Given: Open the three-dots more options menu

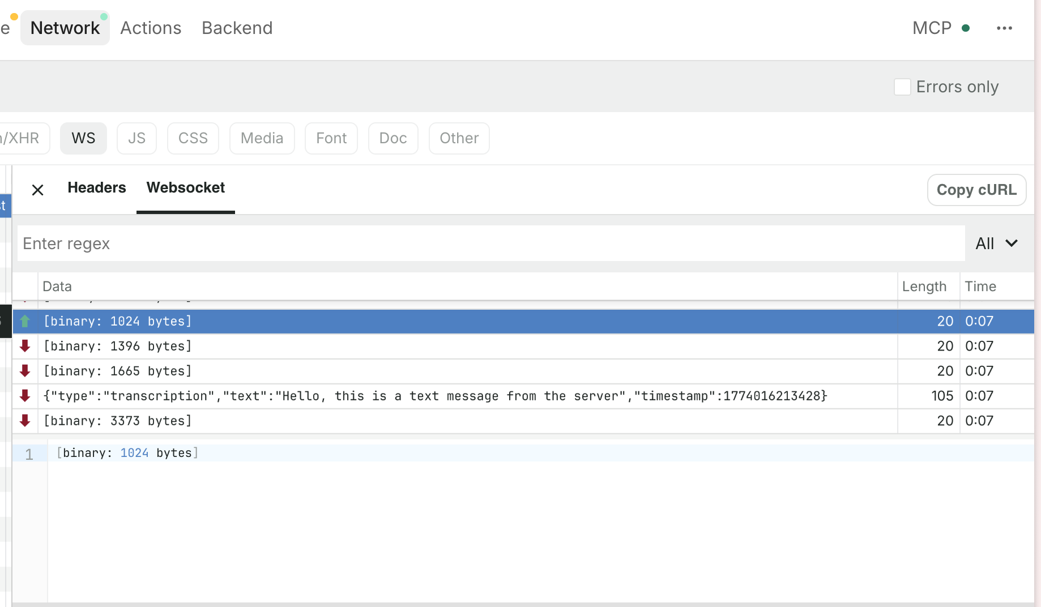Looking at the screenshot, I should [1004, 28].
